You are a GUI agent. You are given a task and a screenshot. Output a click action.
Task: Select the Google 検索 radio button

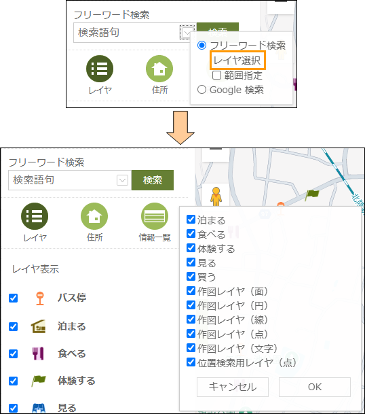pos(201,90)
